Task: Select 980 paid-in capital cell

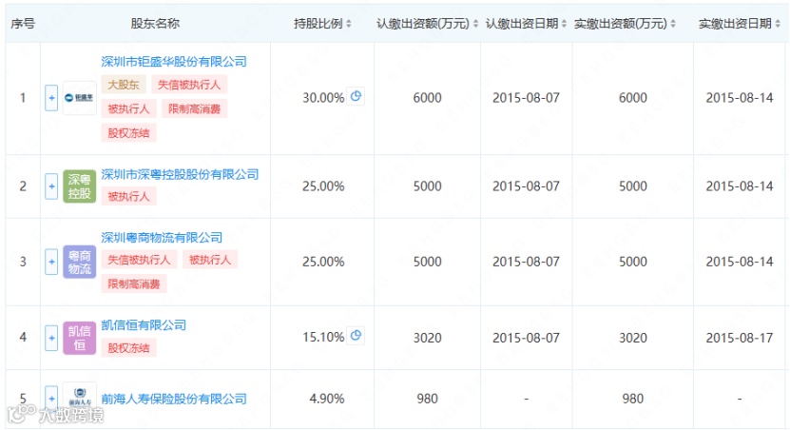Action: [x=633, y=399]
